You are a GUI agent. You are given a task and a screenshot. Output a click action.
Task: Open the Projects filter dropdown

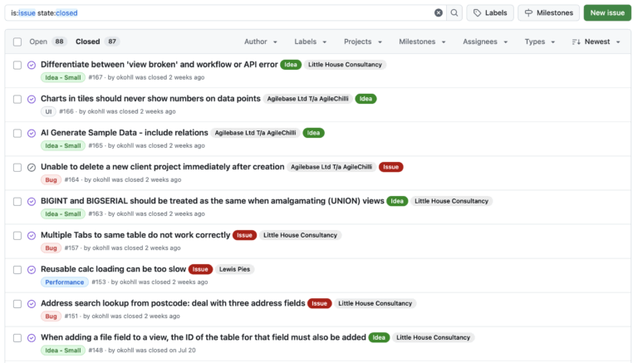(x=363, y=42)
